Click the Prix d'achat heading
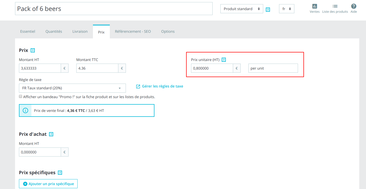 point(33,134)
